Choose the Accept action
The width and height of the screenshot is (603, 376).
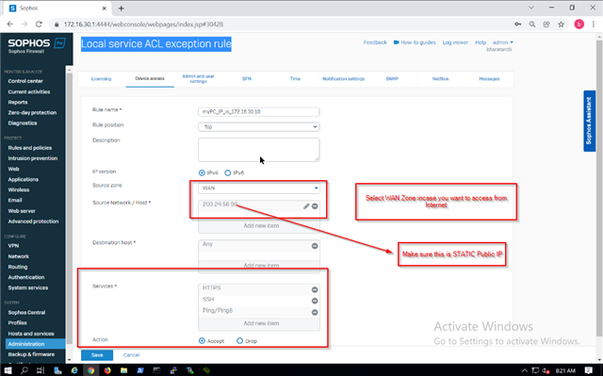(202, 340)
